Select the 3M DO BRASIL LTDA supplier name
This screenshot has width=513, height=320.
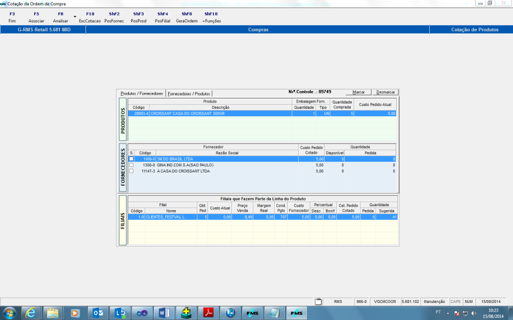point(175,159)
